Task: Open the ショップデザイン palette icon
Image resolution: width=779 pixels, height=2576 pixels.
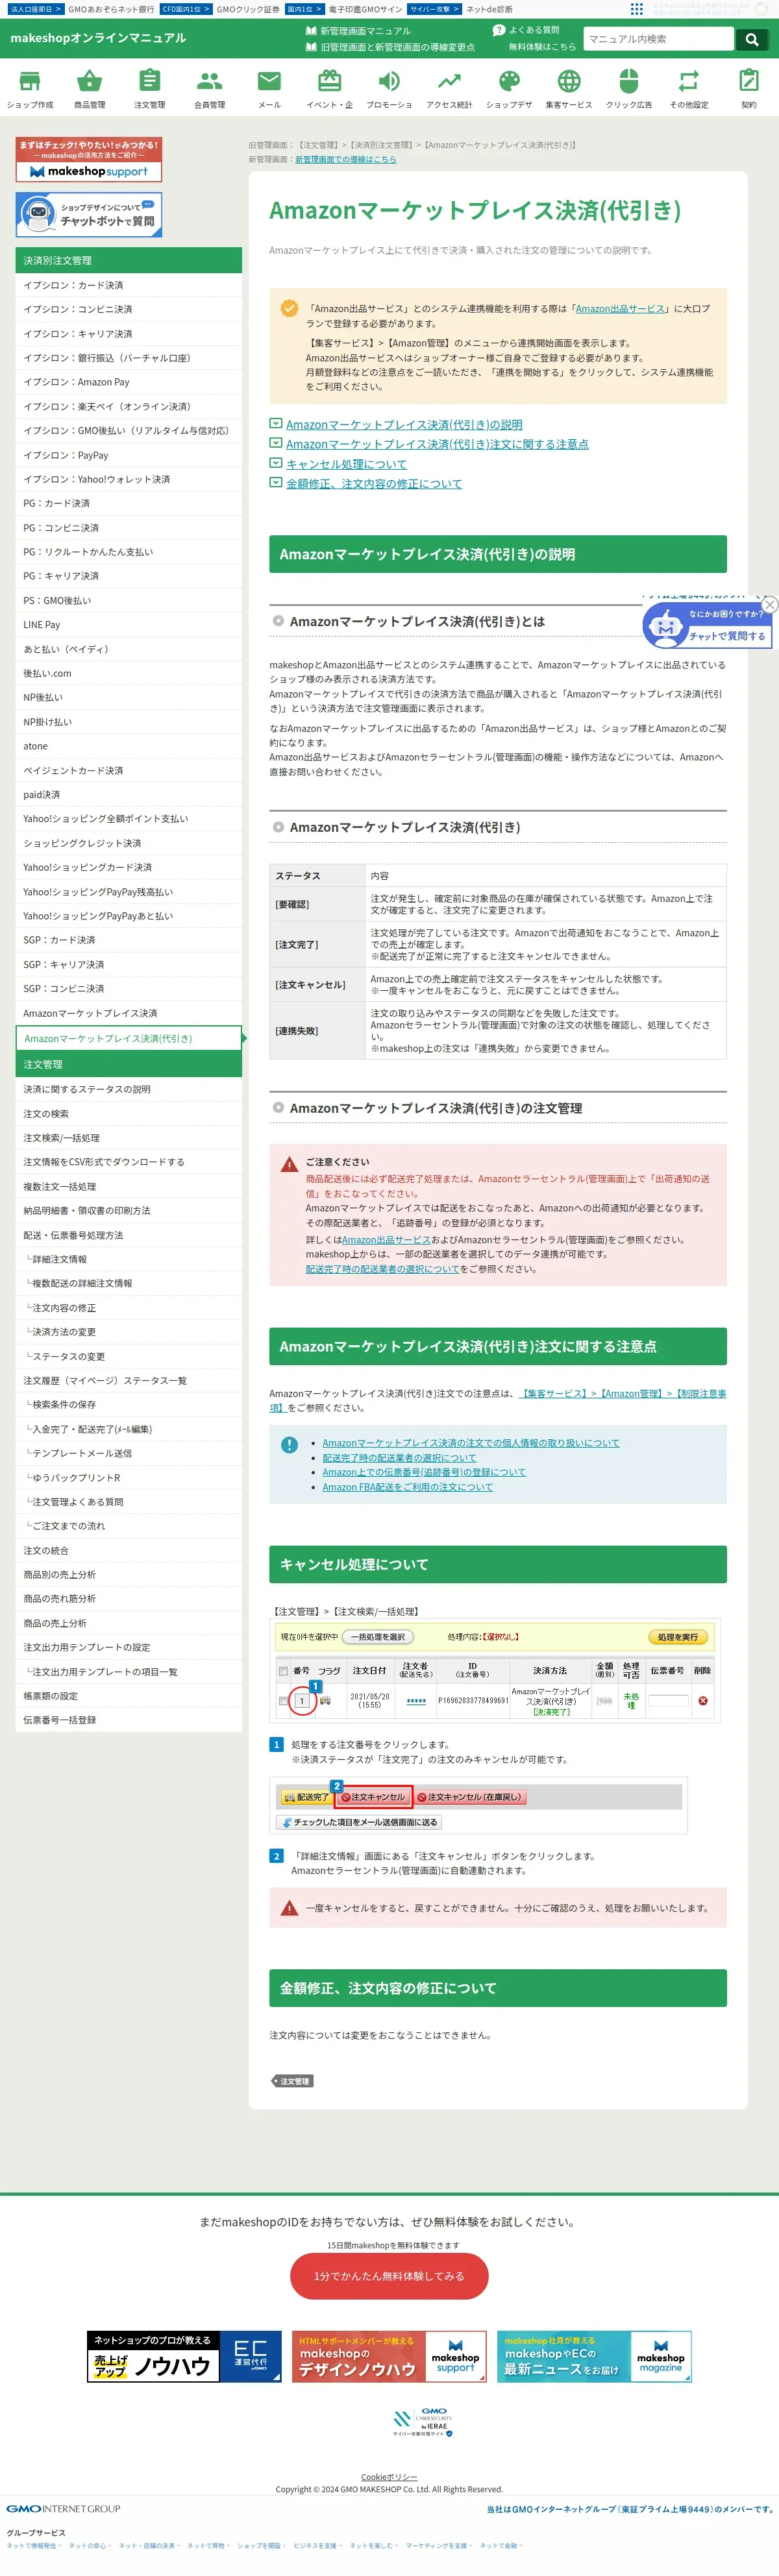Action: pyautogui.click(x=509, y=81)
